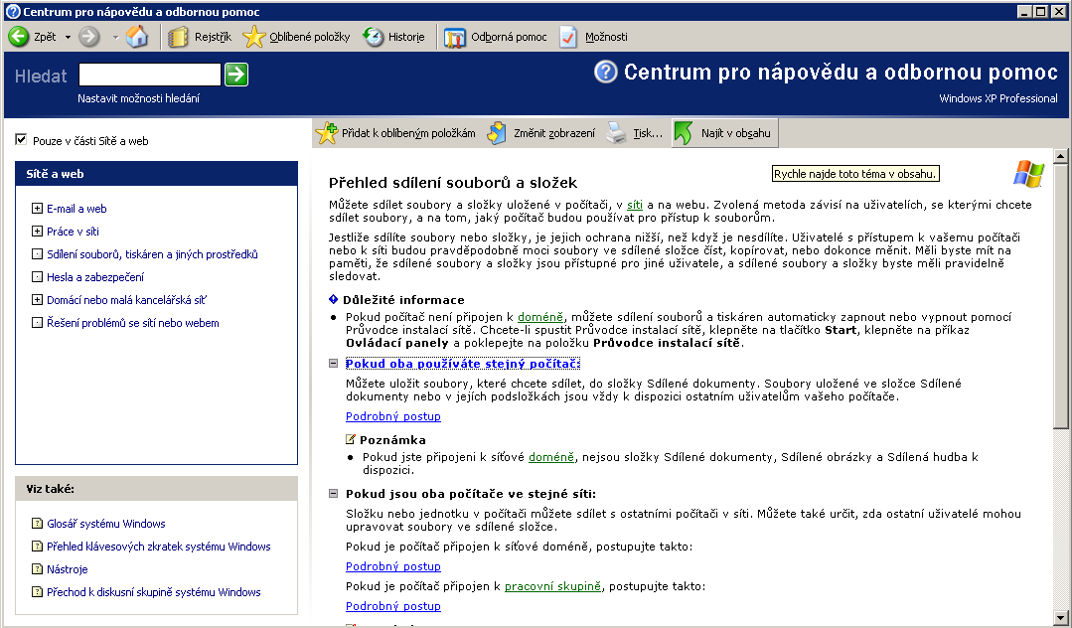Uncheck Pouze v části Sítě a web
This screenshot has height=628, width=1072.
[21, 139]
